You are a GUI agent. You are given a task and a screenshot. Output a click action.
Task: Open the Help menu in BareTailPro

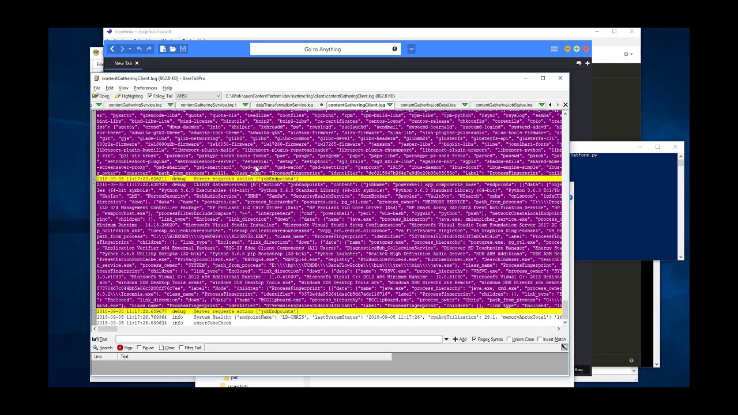[x=167, y=88]
